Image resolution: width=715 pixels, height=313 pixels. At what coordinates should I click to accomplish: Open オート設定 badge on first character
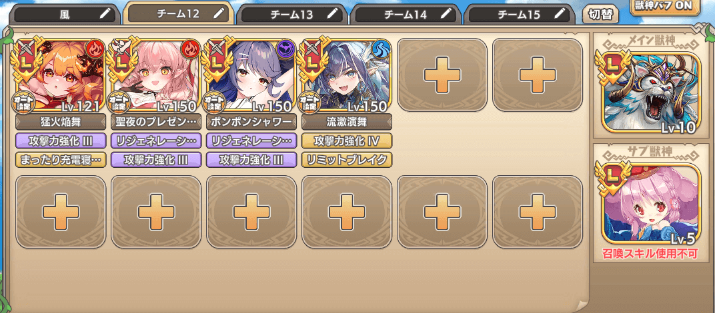(x=21, y=103)
